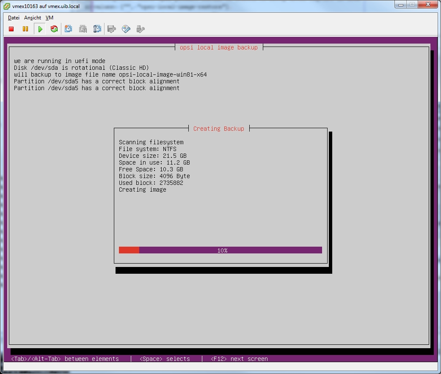The height and width of the screenshot is (374, 441).
Task: Click the revert to snapshot icon
Action: (x=83, y=29)
